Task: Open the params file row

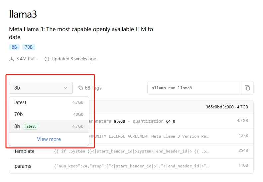Action: point(131,166)
